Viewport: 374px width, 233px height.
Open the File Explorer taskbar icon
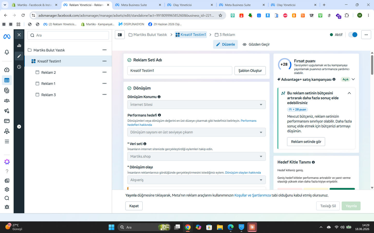tap(220, 227)
